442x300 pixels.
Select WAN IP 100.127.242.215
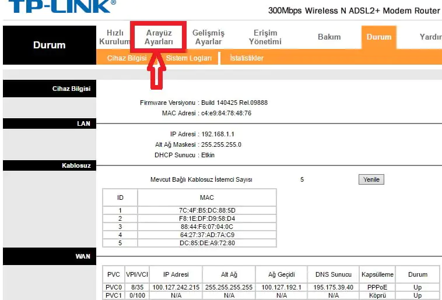[x=176, y=287]
